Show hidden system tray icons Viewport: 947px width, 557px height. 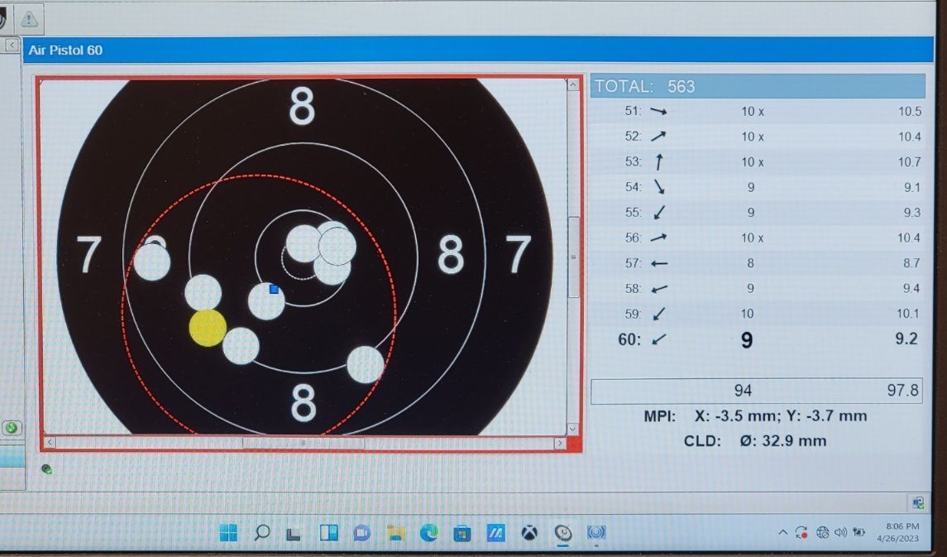[x=782, y=532]
